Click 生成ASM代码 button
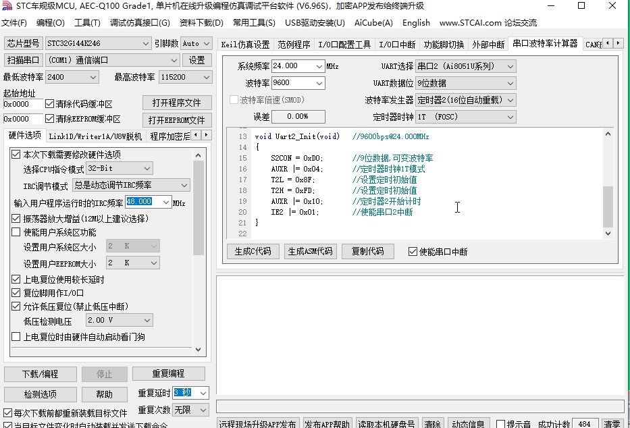 coord(310,251)
